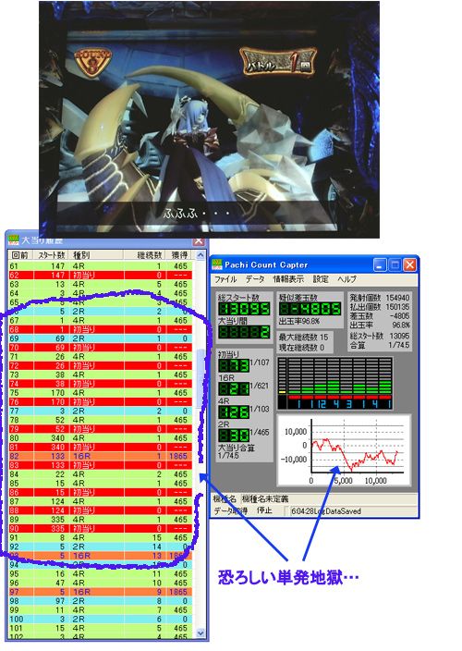Sort by the 獲得 column header

coord(179,255)
